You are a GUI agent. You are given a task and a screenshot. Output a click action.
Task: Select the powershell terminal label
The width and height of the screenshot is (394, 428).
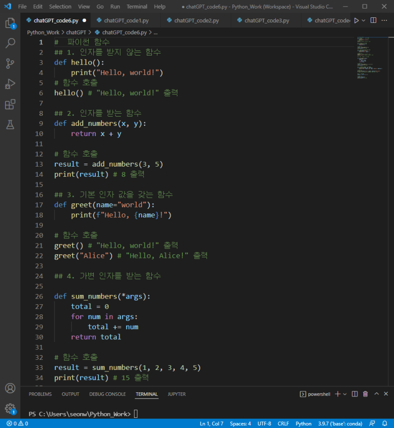click(315, 394)
